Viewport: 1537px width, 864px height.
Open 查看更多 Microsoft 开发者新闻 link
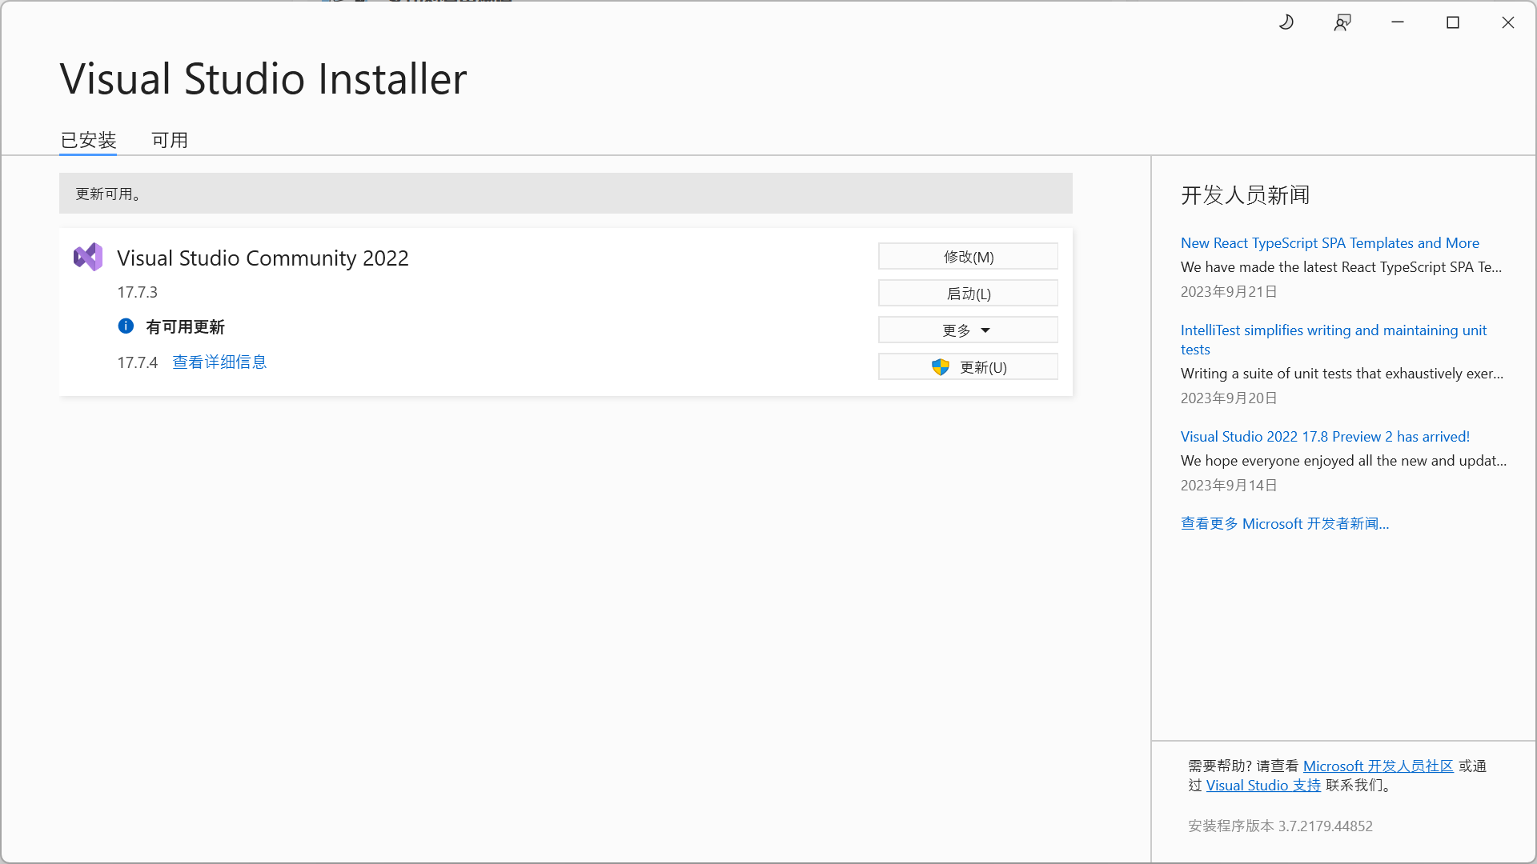1285,523
